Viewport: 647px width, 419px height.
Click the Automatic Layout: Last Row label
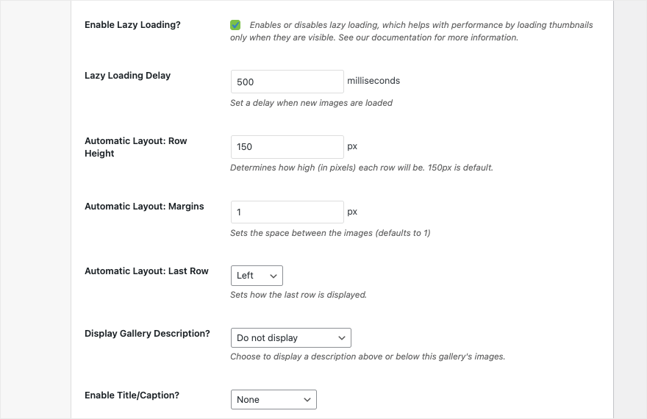pos(146,271)
